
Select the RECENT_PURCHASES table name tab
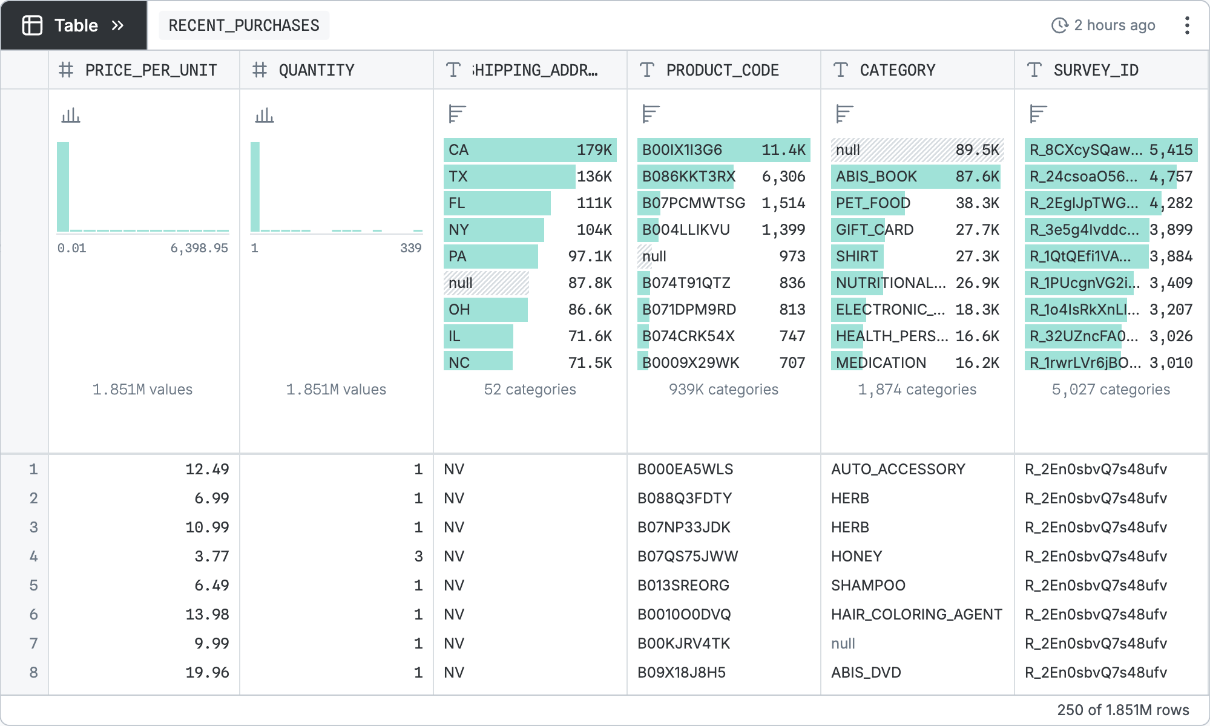244,25
